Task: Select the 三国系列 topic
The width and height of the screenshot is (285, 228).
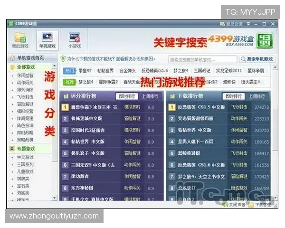Action: tap(25, 164)
